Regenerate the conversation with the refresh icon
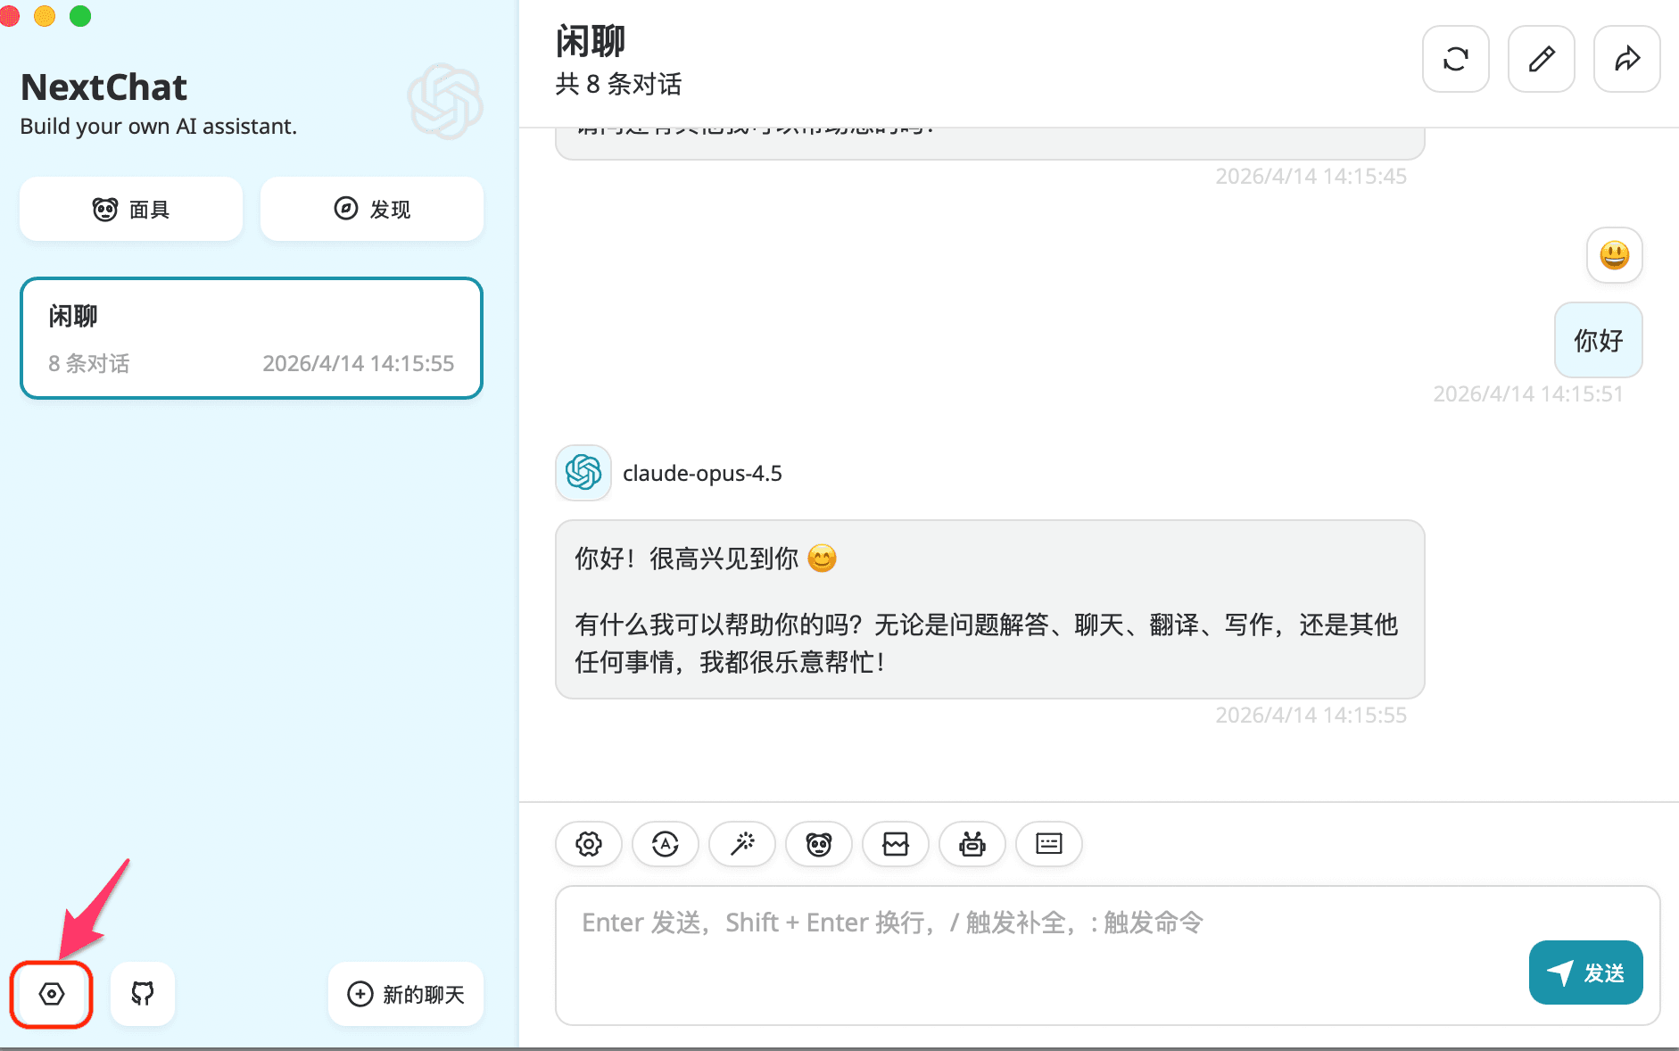Viewport: 1679px width, 1051px height. (x=1455, y=59)
